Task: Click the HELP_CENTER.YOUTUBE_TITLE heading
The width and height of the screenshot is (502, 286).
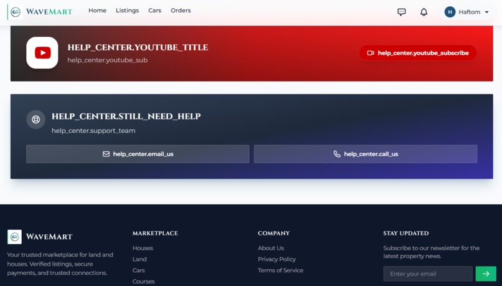Action: pyautogui.click(x=138, y=47)
